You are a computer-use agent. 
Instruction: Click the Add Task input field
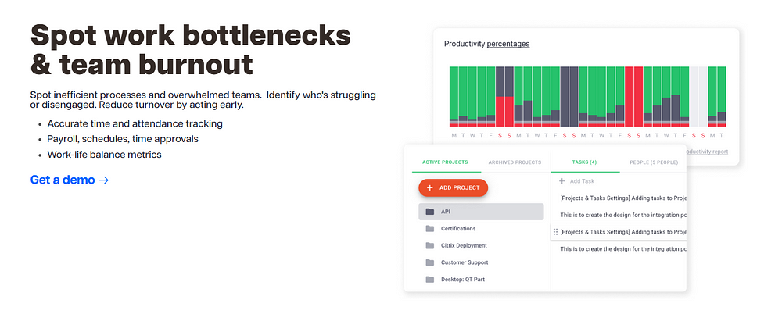pyautogui.click(x=619, y=181)
